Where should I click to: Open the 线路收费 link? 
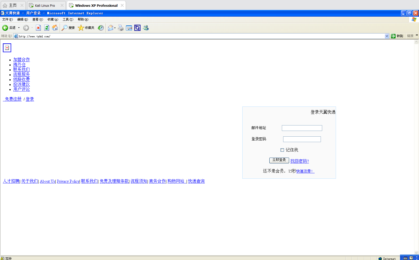pos(22,79)
